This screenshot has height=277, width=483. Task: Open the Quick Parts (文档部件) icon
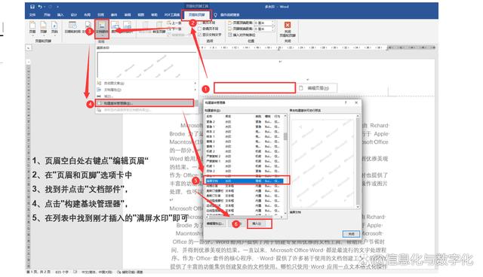(x=102, y=27)
